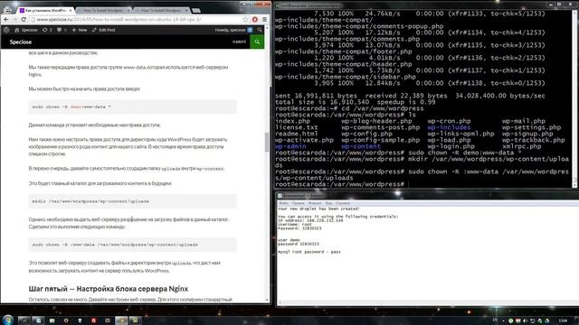
Task: Click the mkdir /var/www/wordpress/wp-content/uploads code block
Action: click(x=133, y=201)
